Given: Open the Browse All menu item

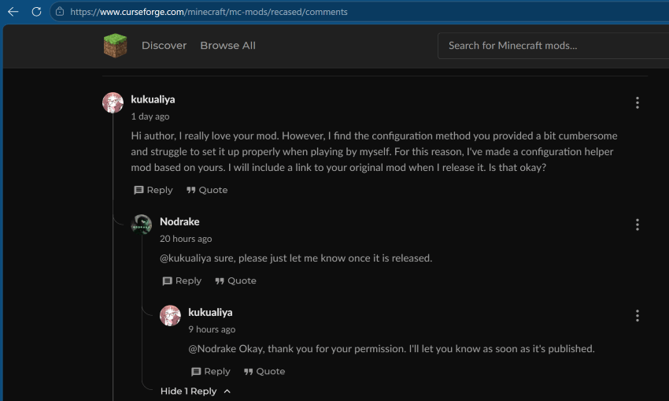Looking at the screenshot, I should click(227, 45).
